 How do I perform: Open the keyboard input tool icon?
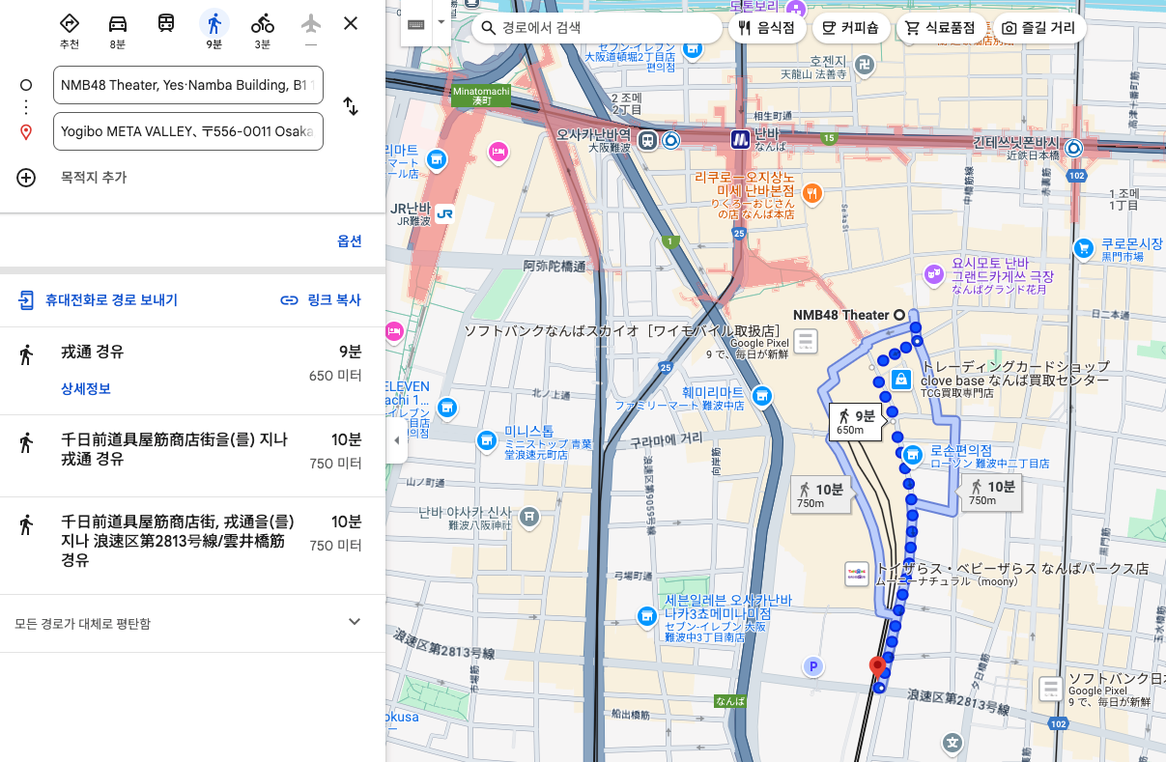416,23
